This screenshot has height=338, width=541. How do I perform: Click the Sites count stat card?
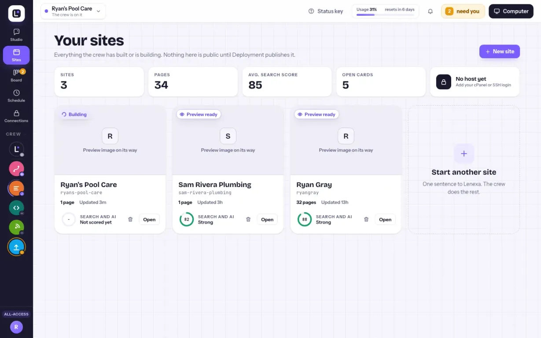click(x=99, y=82)
